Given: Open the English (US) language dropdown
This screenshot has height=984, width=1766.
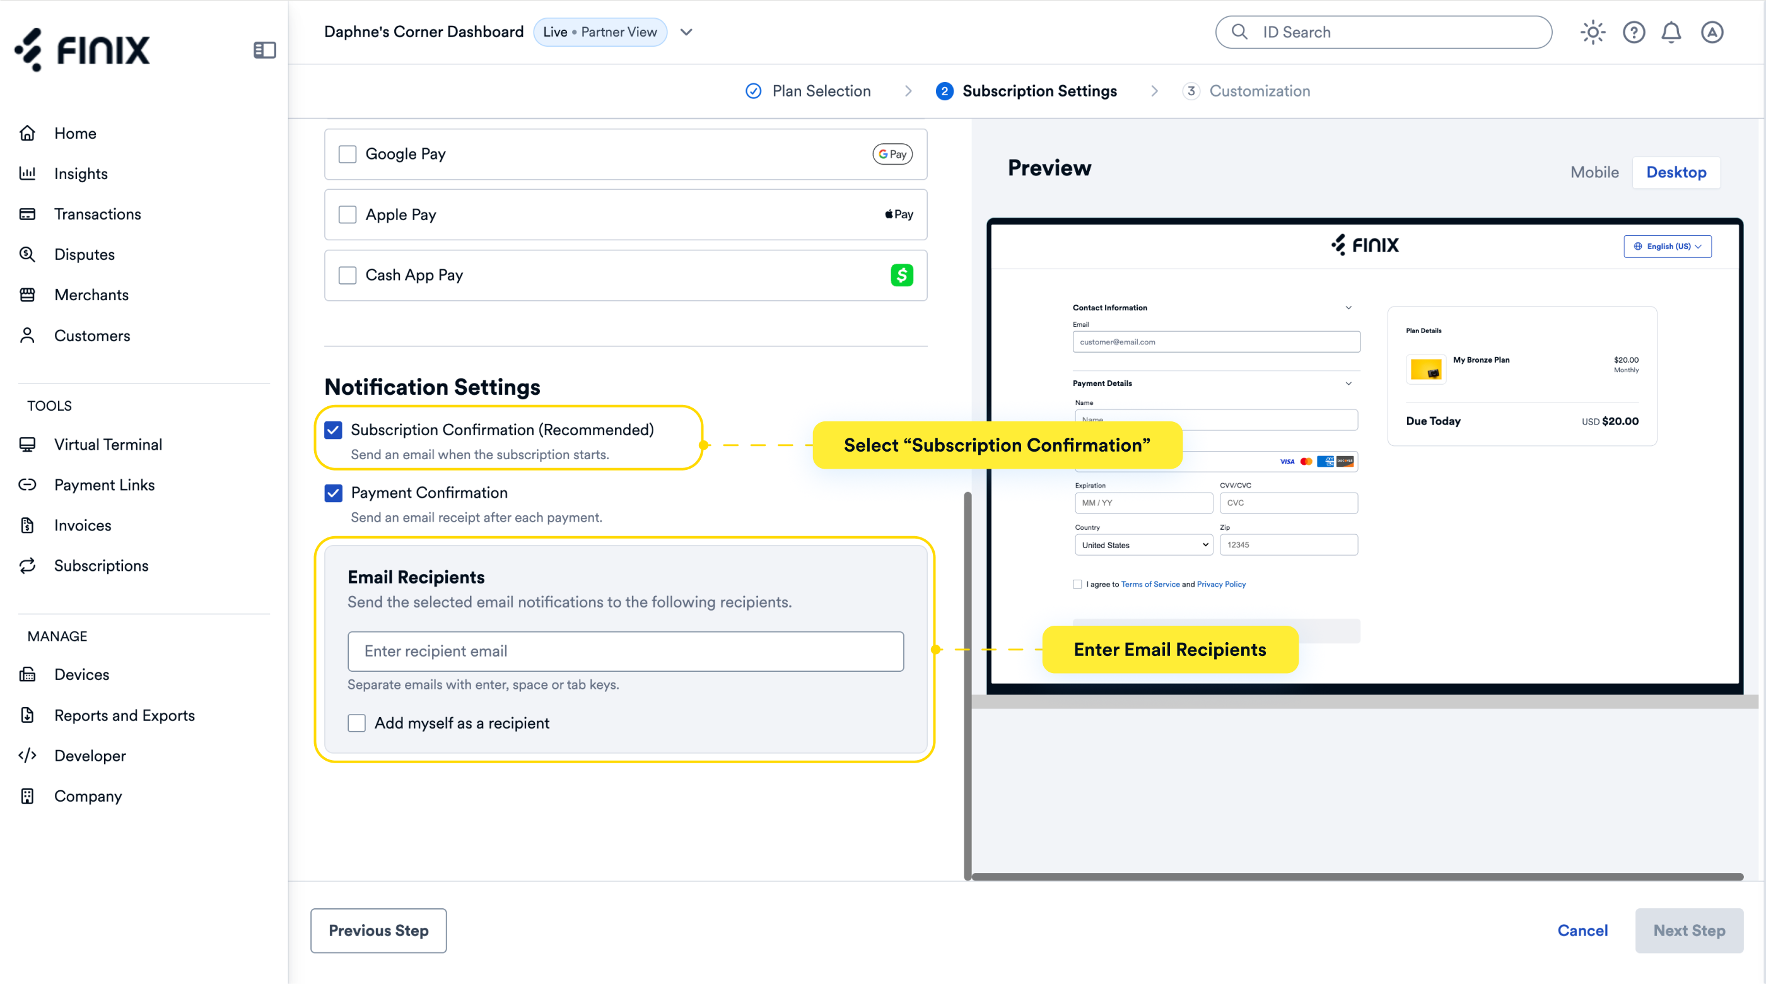Looking at the screenshot, I should pos(1667,246).
